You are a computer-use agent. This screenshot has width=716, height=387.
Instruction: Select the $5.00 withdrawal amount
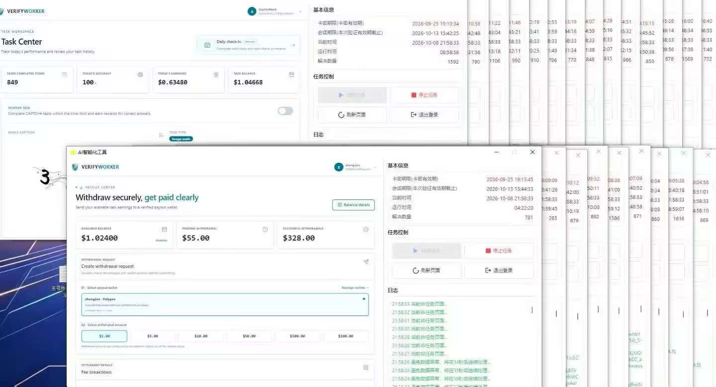pos(153,336)
